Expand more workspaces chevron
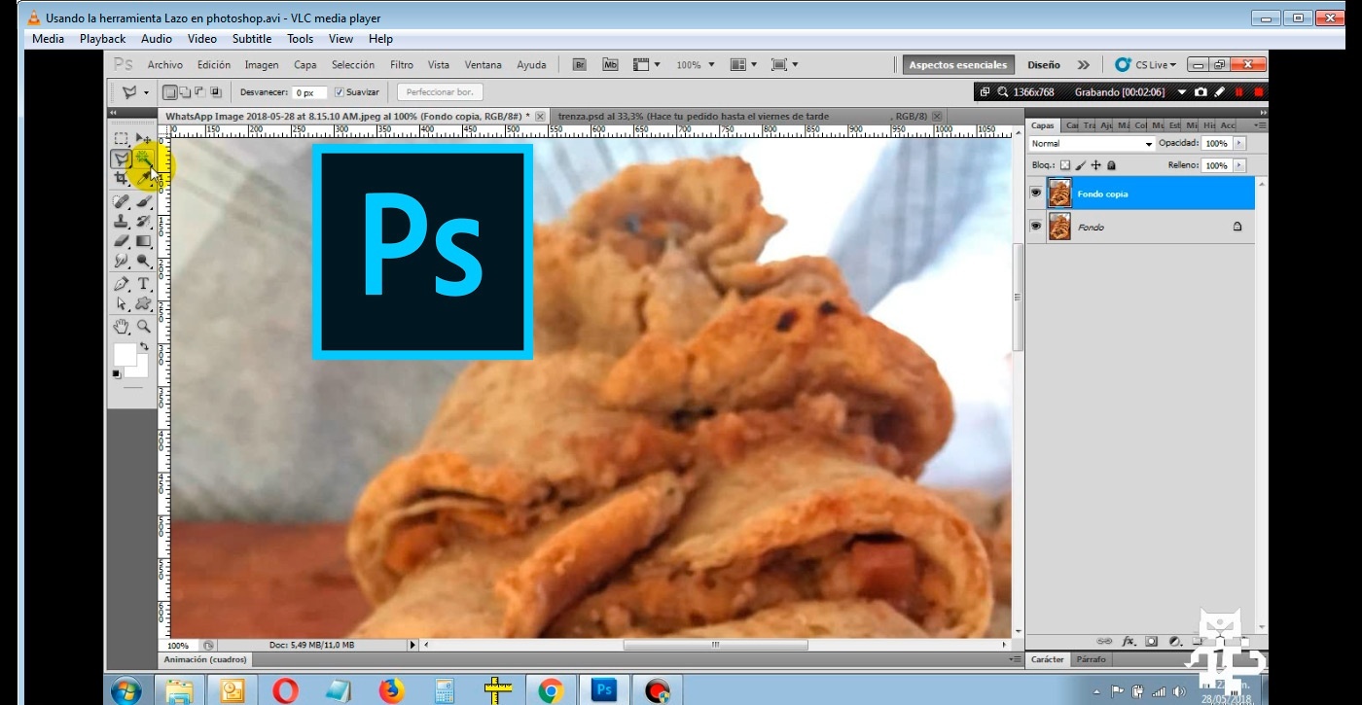1362x705 pixels. click(1083, 65)
